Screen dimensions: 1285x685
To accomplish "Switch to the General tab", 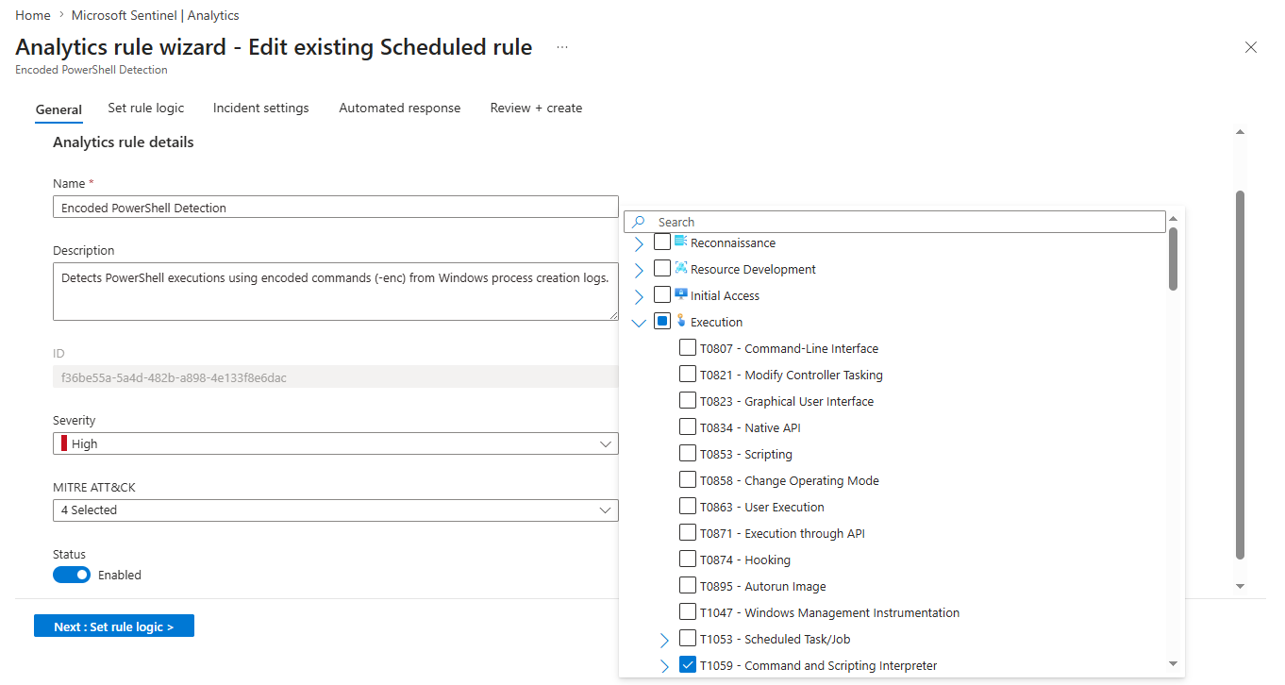I will (58, 109).
